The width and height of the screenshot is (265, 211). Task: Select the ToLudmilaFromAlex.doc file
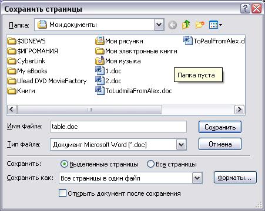coord(133,91)
